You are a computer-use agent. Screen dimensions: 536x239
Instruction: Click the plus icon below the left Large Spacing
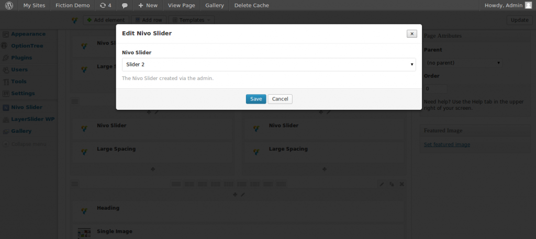[x=153, y=169]
